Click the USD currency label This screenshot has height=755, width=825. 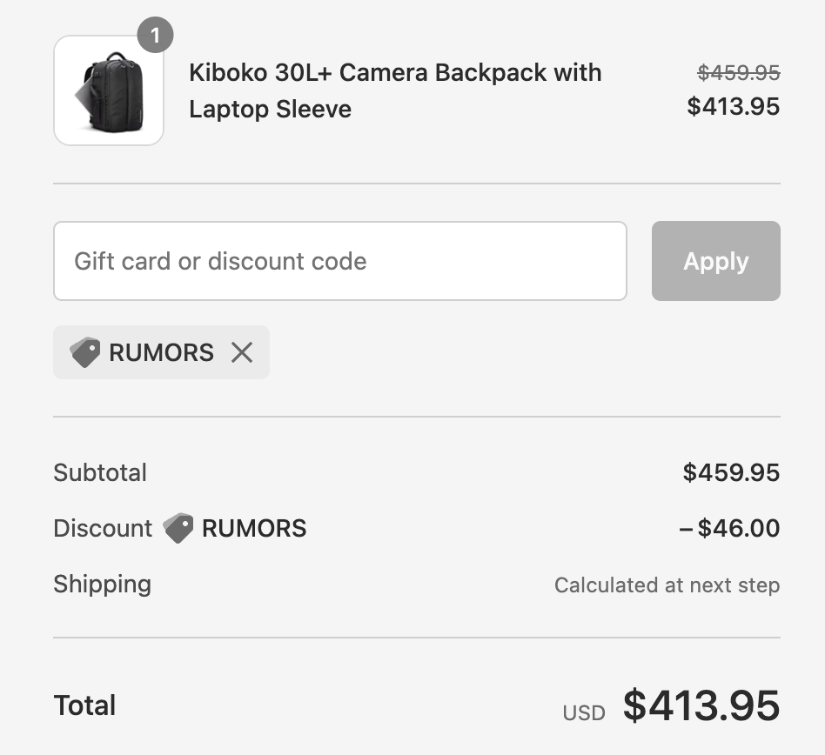[x=585, y=712]
